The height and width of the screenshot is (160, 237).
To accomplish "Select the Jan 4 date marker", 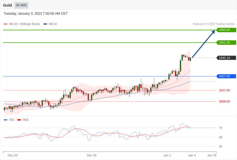I will pos(192,155).
